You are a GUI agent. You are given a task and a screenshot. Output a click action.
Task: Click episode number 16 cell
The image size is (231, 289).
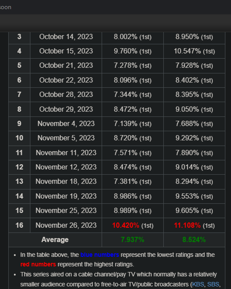(20, 225)
